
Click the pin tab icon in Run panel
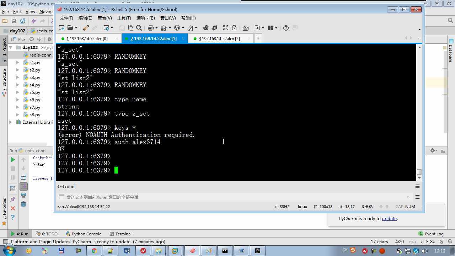(x=13, y=199)
